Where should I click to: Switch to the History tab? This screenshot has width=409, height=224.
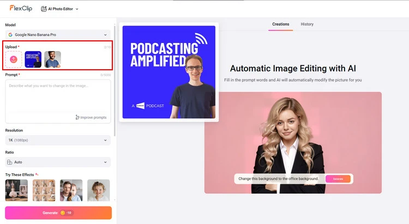pos(307,24)
